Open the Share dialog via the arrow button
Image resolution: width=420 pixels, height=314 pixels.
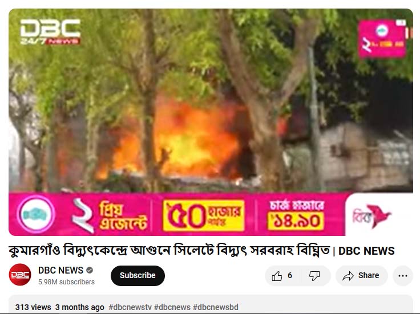[x=361, y=275]
